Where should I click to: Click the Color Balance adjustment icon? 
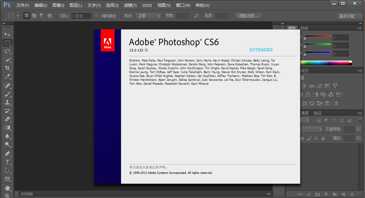pos(308,94)
